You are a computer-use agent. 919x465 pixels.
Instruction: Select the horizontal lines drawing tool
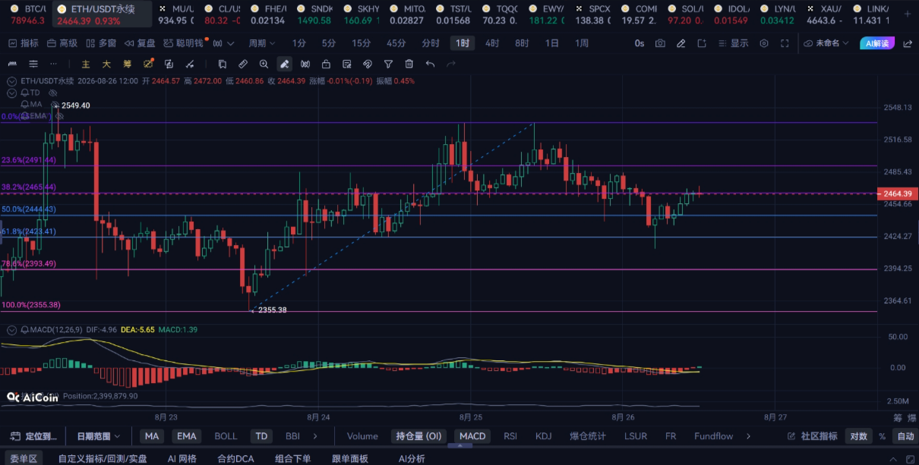(x=33, y=64)
